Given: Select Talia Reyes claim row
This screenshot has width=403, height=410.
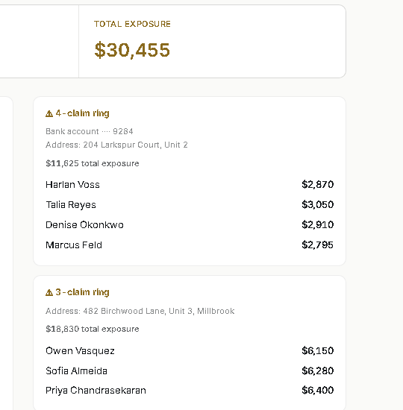Looking at the screenshot, I should tap(190, 205).
